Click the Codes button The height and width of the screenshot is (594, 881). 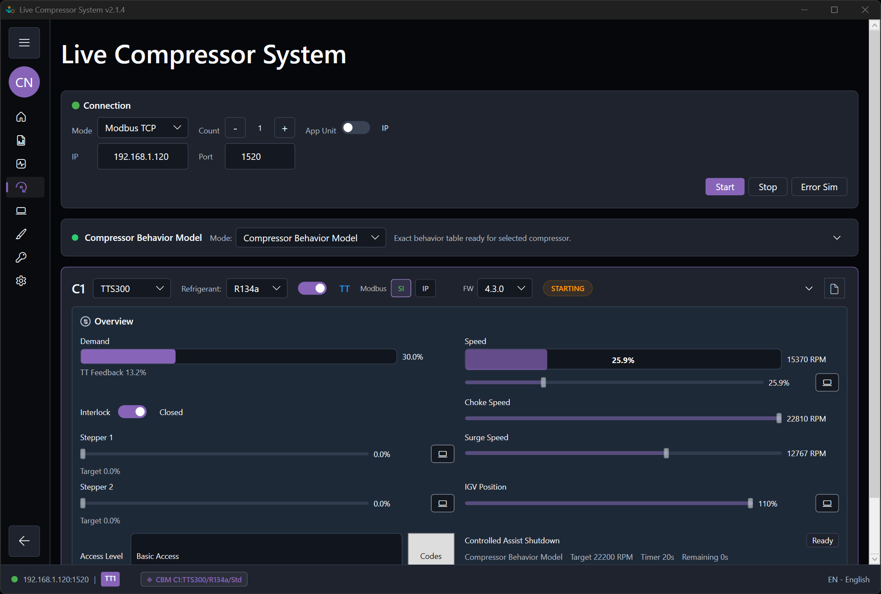(x=431, y=549)
